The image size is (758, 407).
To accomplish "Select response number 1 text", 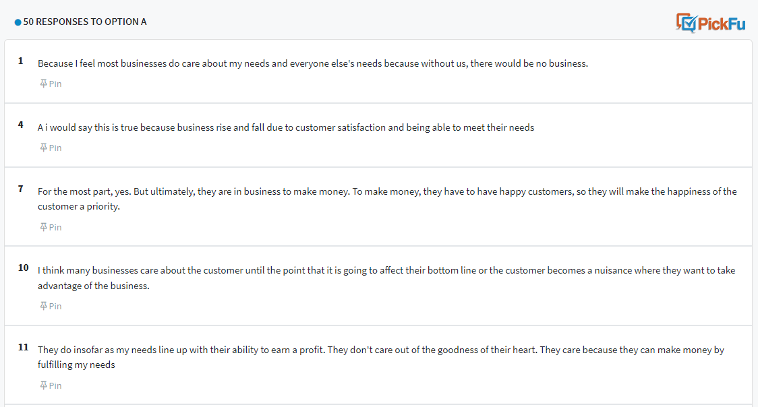I will pos(313,64).
